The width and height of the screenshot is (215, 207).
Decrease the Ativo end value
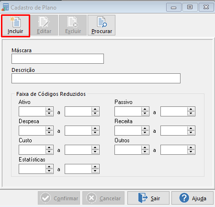(95, 114)
